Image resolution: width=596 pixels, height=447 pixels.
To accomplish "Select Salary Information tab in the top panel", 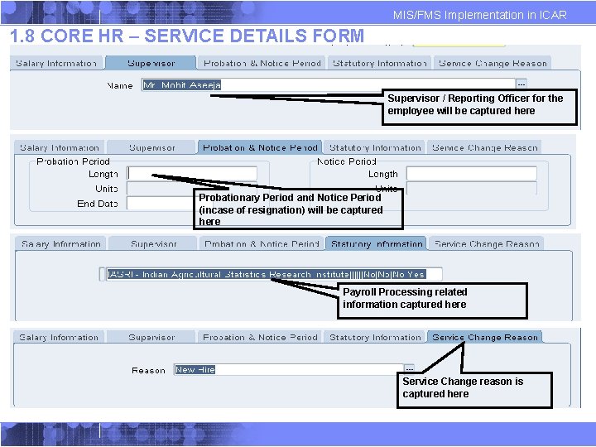I will point(56,63).
